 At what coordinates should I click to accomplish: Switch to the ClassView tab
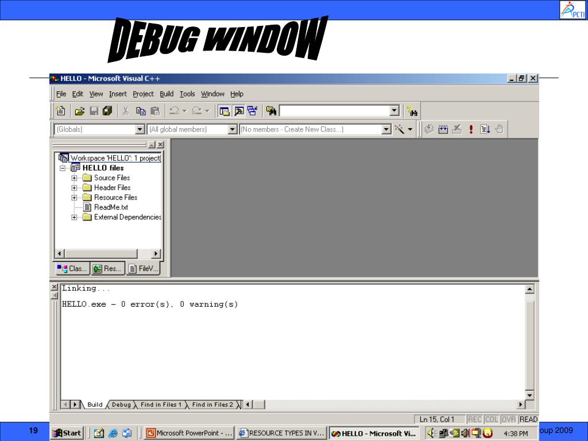72,269
